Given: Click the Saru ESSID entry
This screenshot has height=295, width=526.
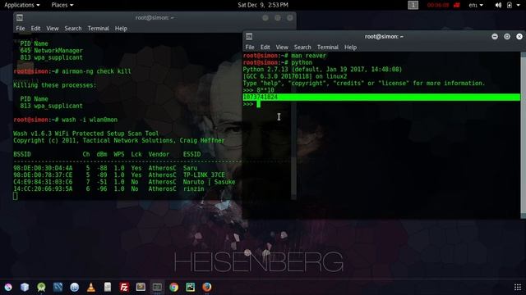Looking at the screenshot, I should pos(190,168).
